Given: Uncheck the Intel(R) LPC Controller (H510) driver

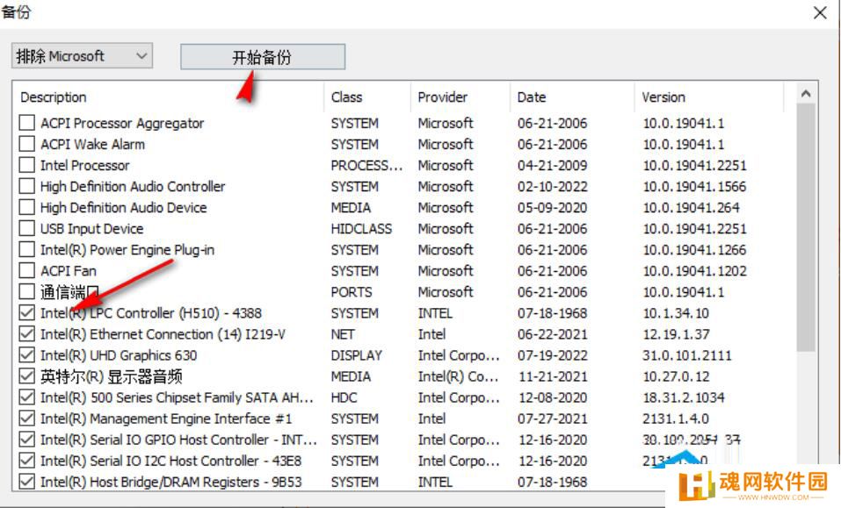Looking at the screenshot, I should click(x=26, y=312).
